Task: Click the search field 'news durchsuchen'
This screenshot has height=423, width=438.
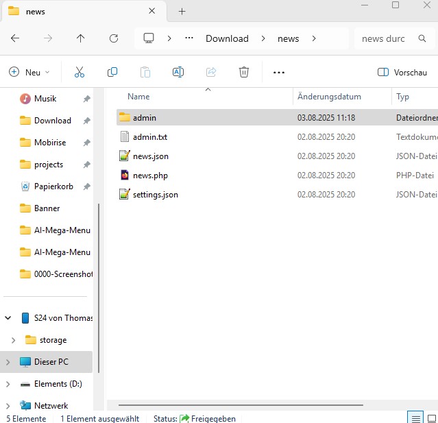Action: click(384, 38)
